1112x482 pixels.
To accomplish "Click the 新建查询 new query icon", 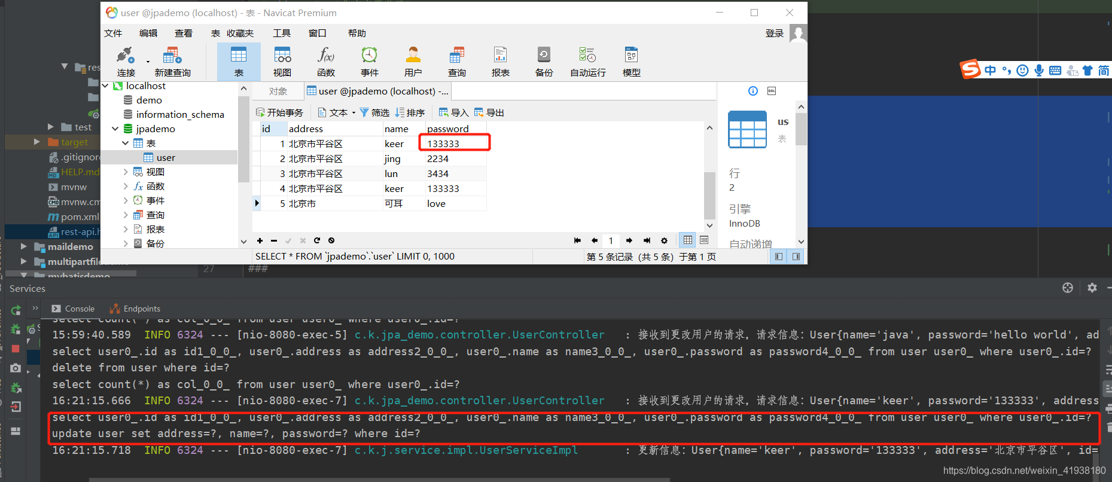I will 172,62.
